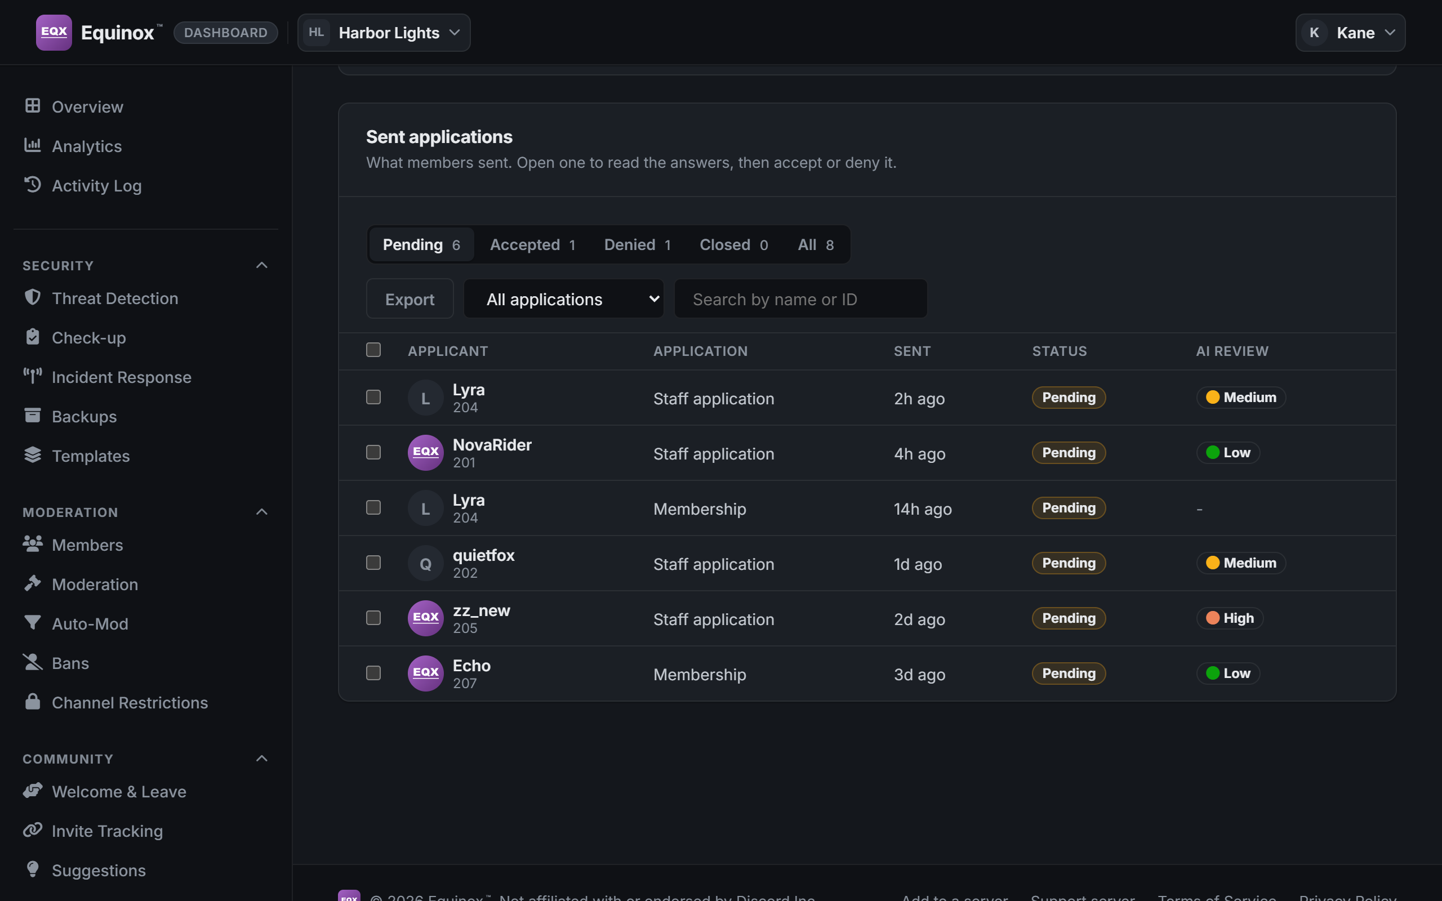This screenshot has height=901, width=1442.
Task: Click the Backups archive icon
Action: 33,415
